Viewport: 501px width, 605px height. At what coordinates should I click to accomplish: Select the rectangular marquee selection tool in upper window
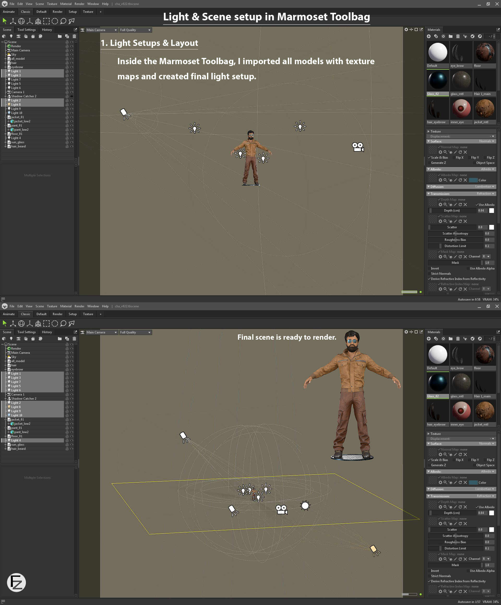(46, 21)
